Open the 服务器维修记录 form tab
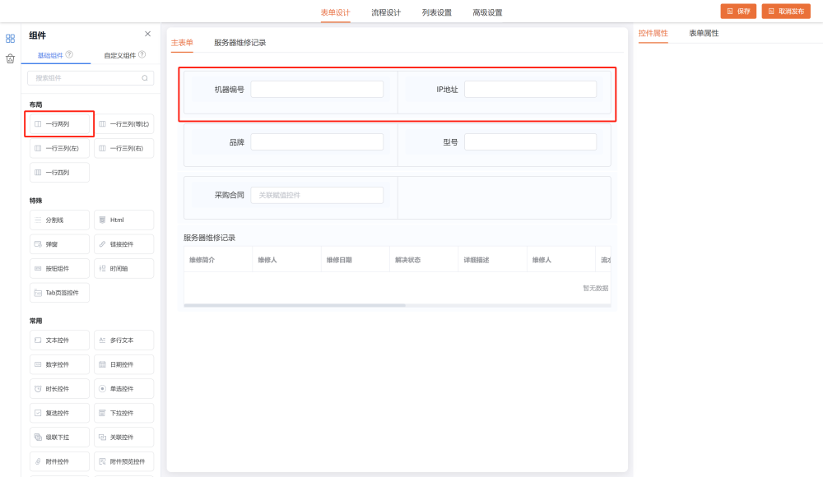The height and width of the screenshot is (477, 823). pos(239,42)
